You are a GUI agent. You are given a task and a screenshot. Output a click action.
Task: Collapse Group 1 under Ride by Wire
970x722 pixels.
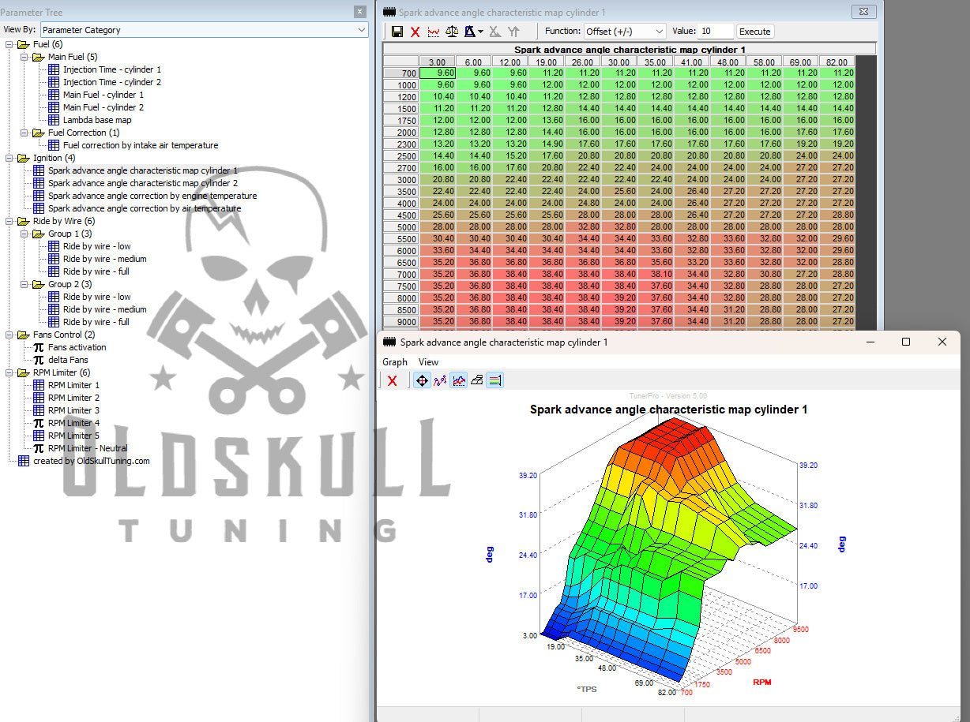[x=24, y=234]
